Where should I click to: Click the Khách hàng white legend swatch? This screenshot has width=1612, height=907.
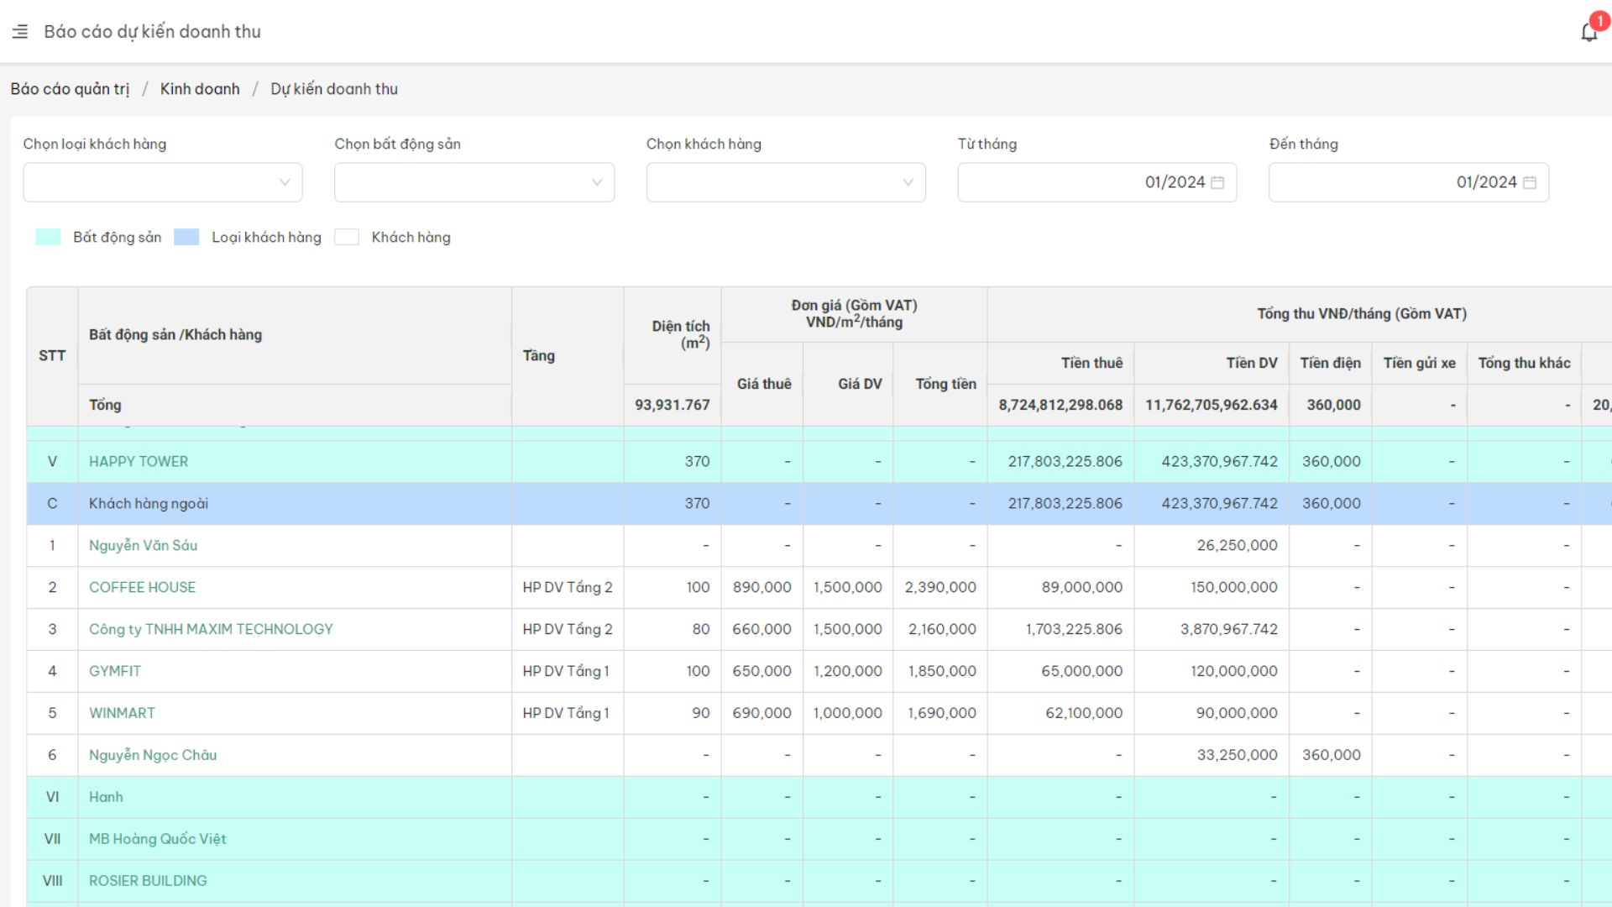347,237
